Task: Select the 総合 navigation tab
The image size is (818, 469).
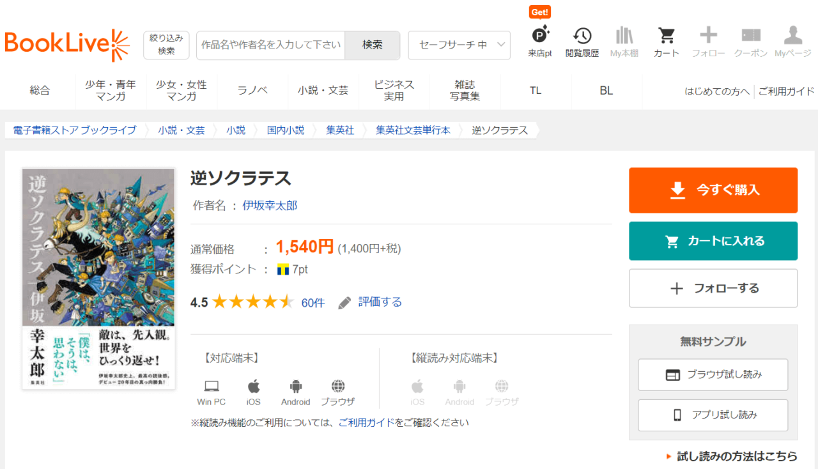Action: [40, 91]
